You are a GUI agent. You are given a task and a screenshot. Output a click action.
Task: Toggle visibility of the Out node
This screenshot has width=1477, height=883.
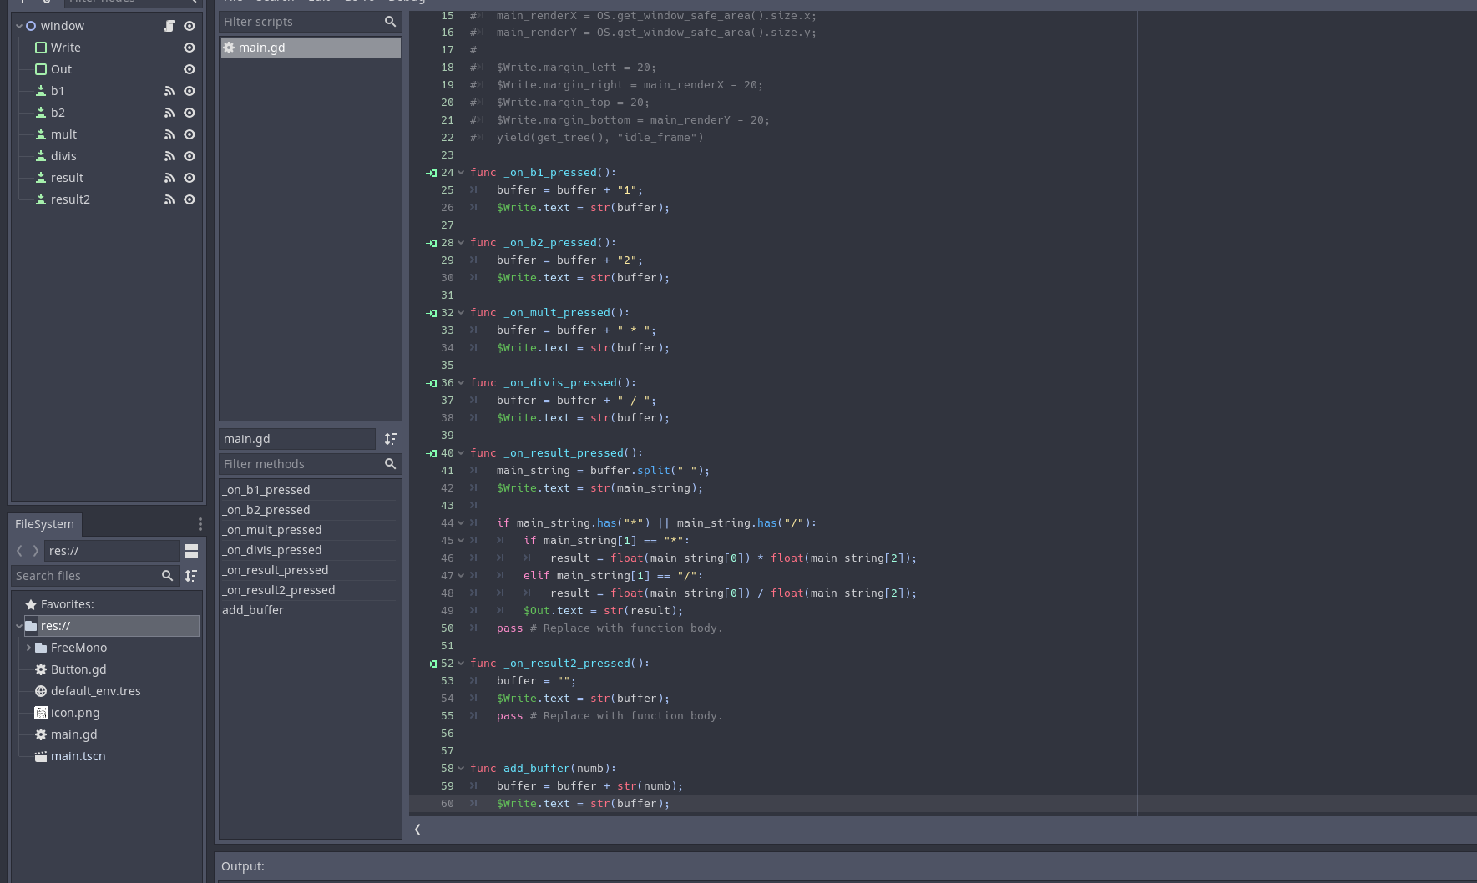190,69
